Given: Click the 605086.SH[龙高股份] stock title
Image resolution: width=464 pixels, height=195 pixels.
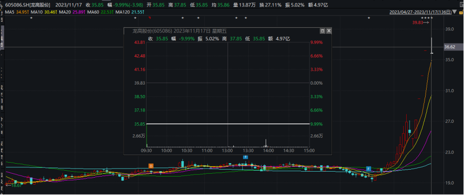Looking at the screenshot, I should pos(28,5).
